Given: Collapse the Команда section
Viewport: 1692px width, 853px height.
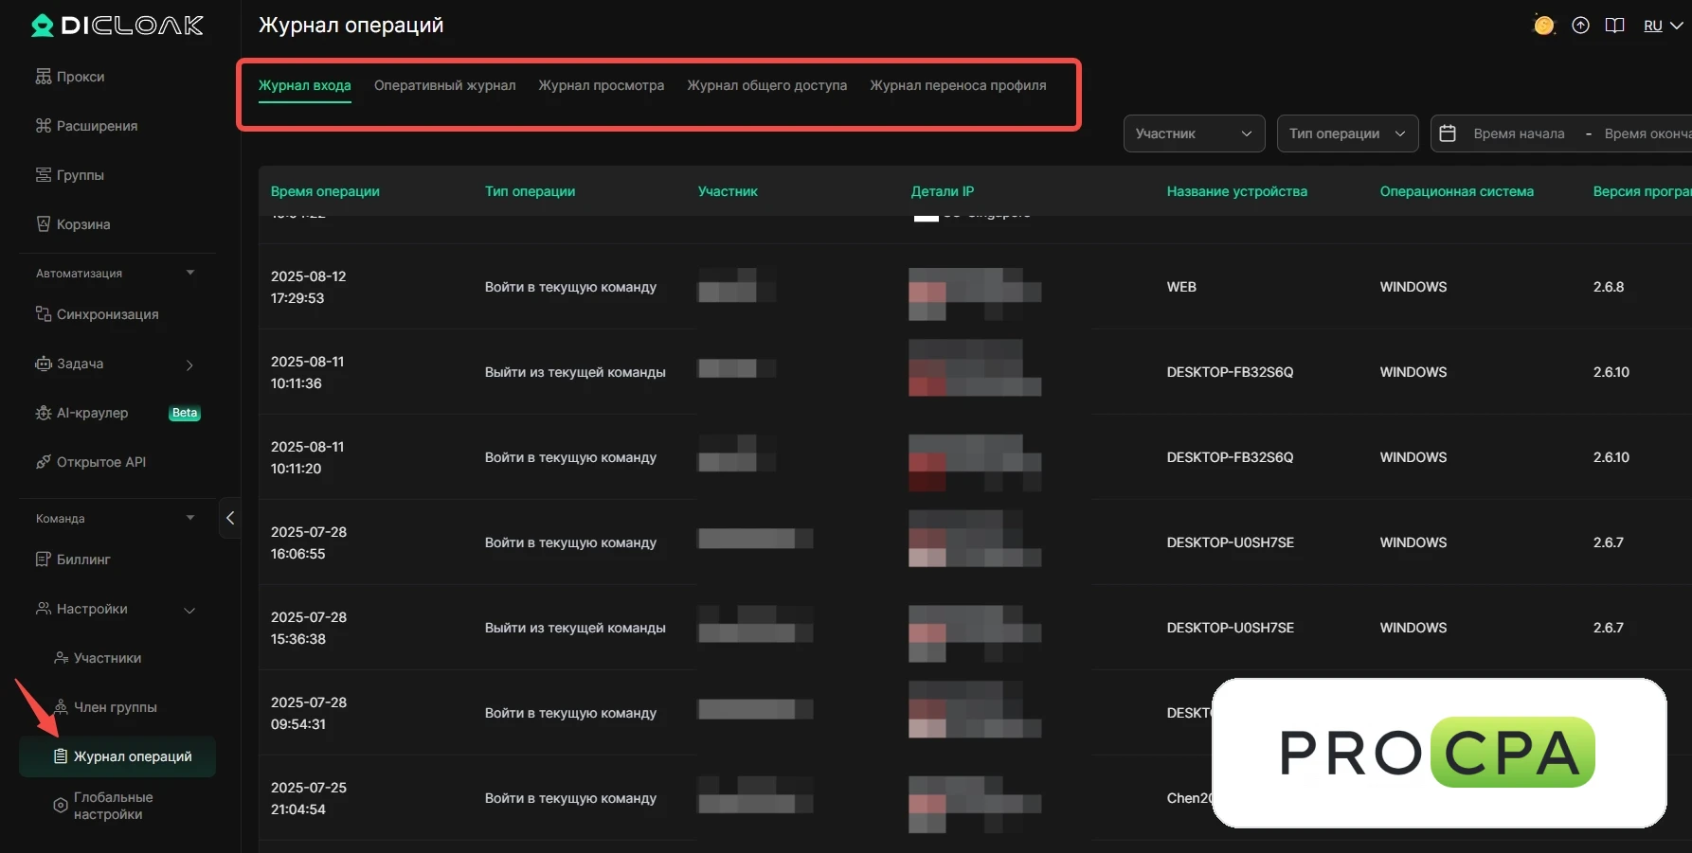Looking at the screenshot, I should click(x=190, y=518).
